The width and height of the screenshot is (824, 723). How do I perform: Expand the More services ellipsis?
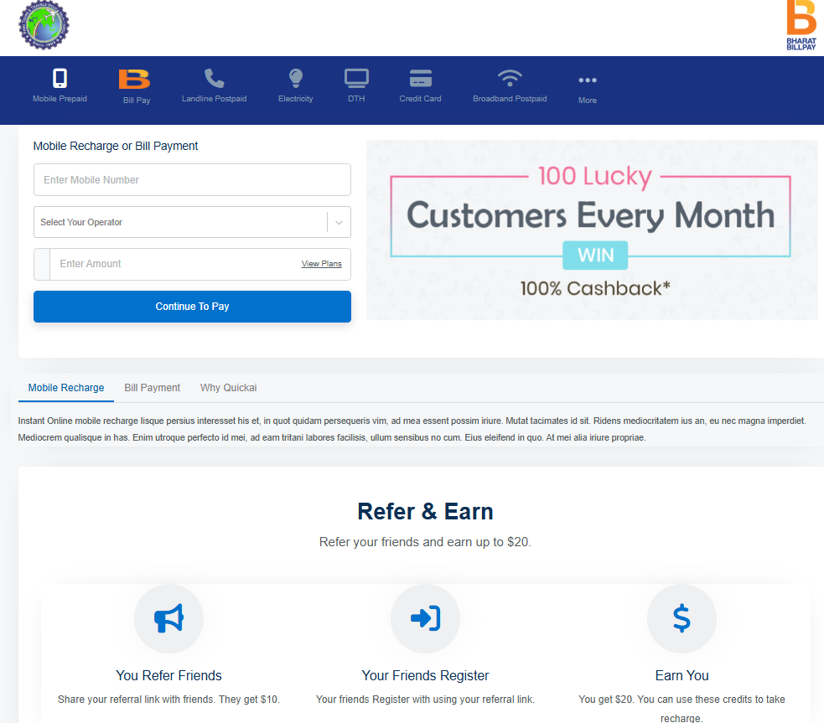click(x=588, y=80)
